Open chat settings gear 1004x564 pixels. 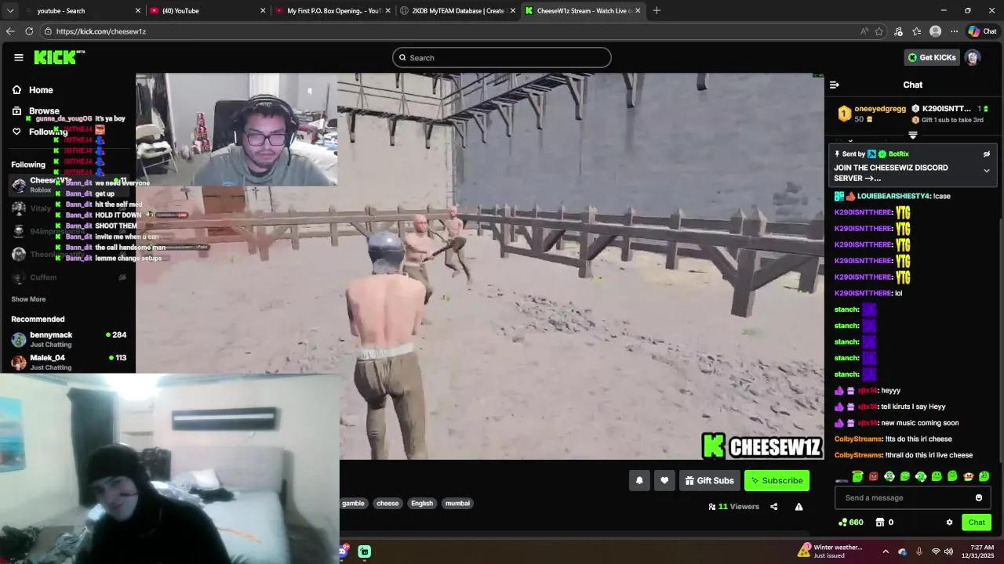tap(949, 522)
